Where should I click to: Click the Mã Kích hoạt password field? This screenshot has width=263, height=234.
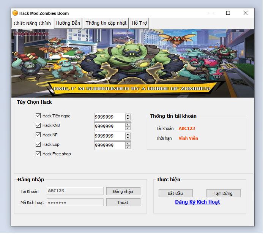[x=75, y=202]
